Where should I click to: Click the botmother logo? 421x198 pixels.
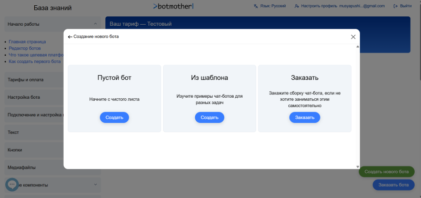173,6
